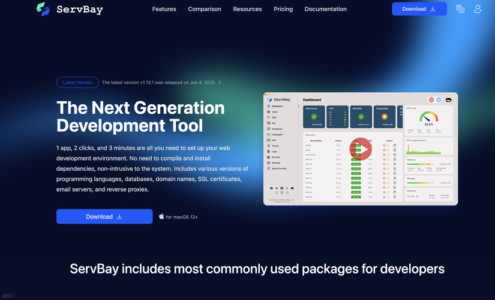Click the Facebook icon in the preview sidebar

click(282, 188)
